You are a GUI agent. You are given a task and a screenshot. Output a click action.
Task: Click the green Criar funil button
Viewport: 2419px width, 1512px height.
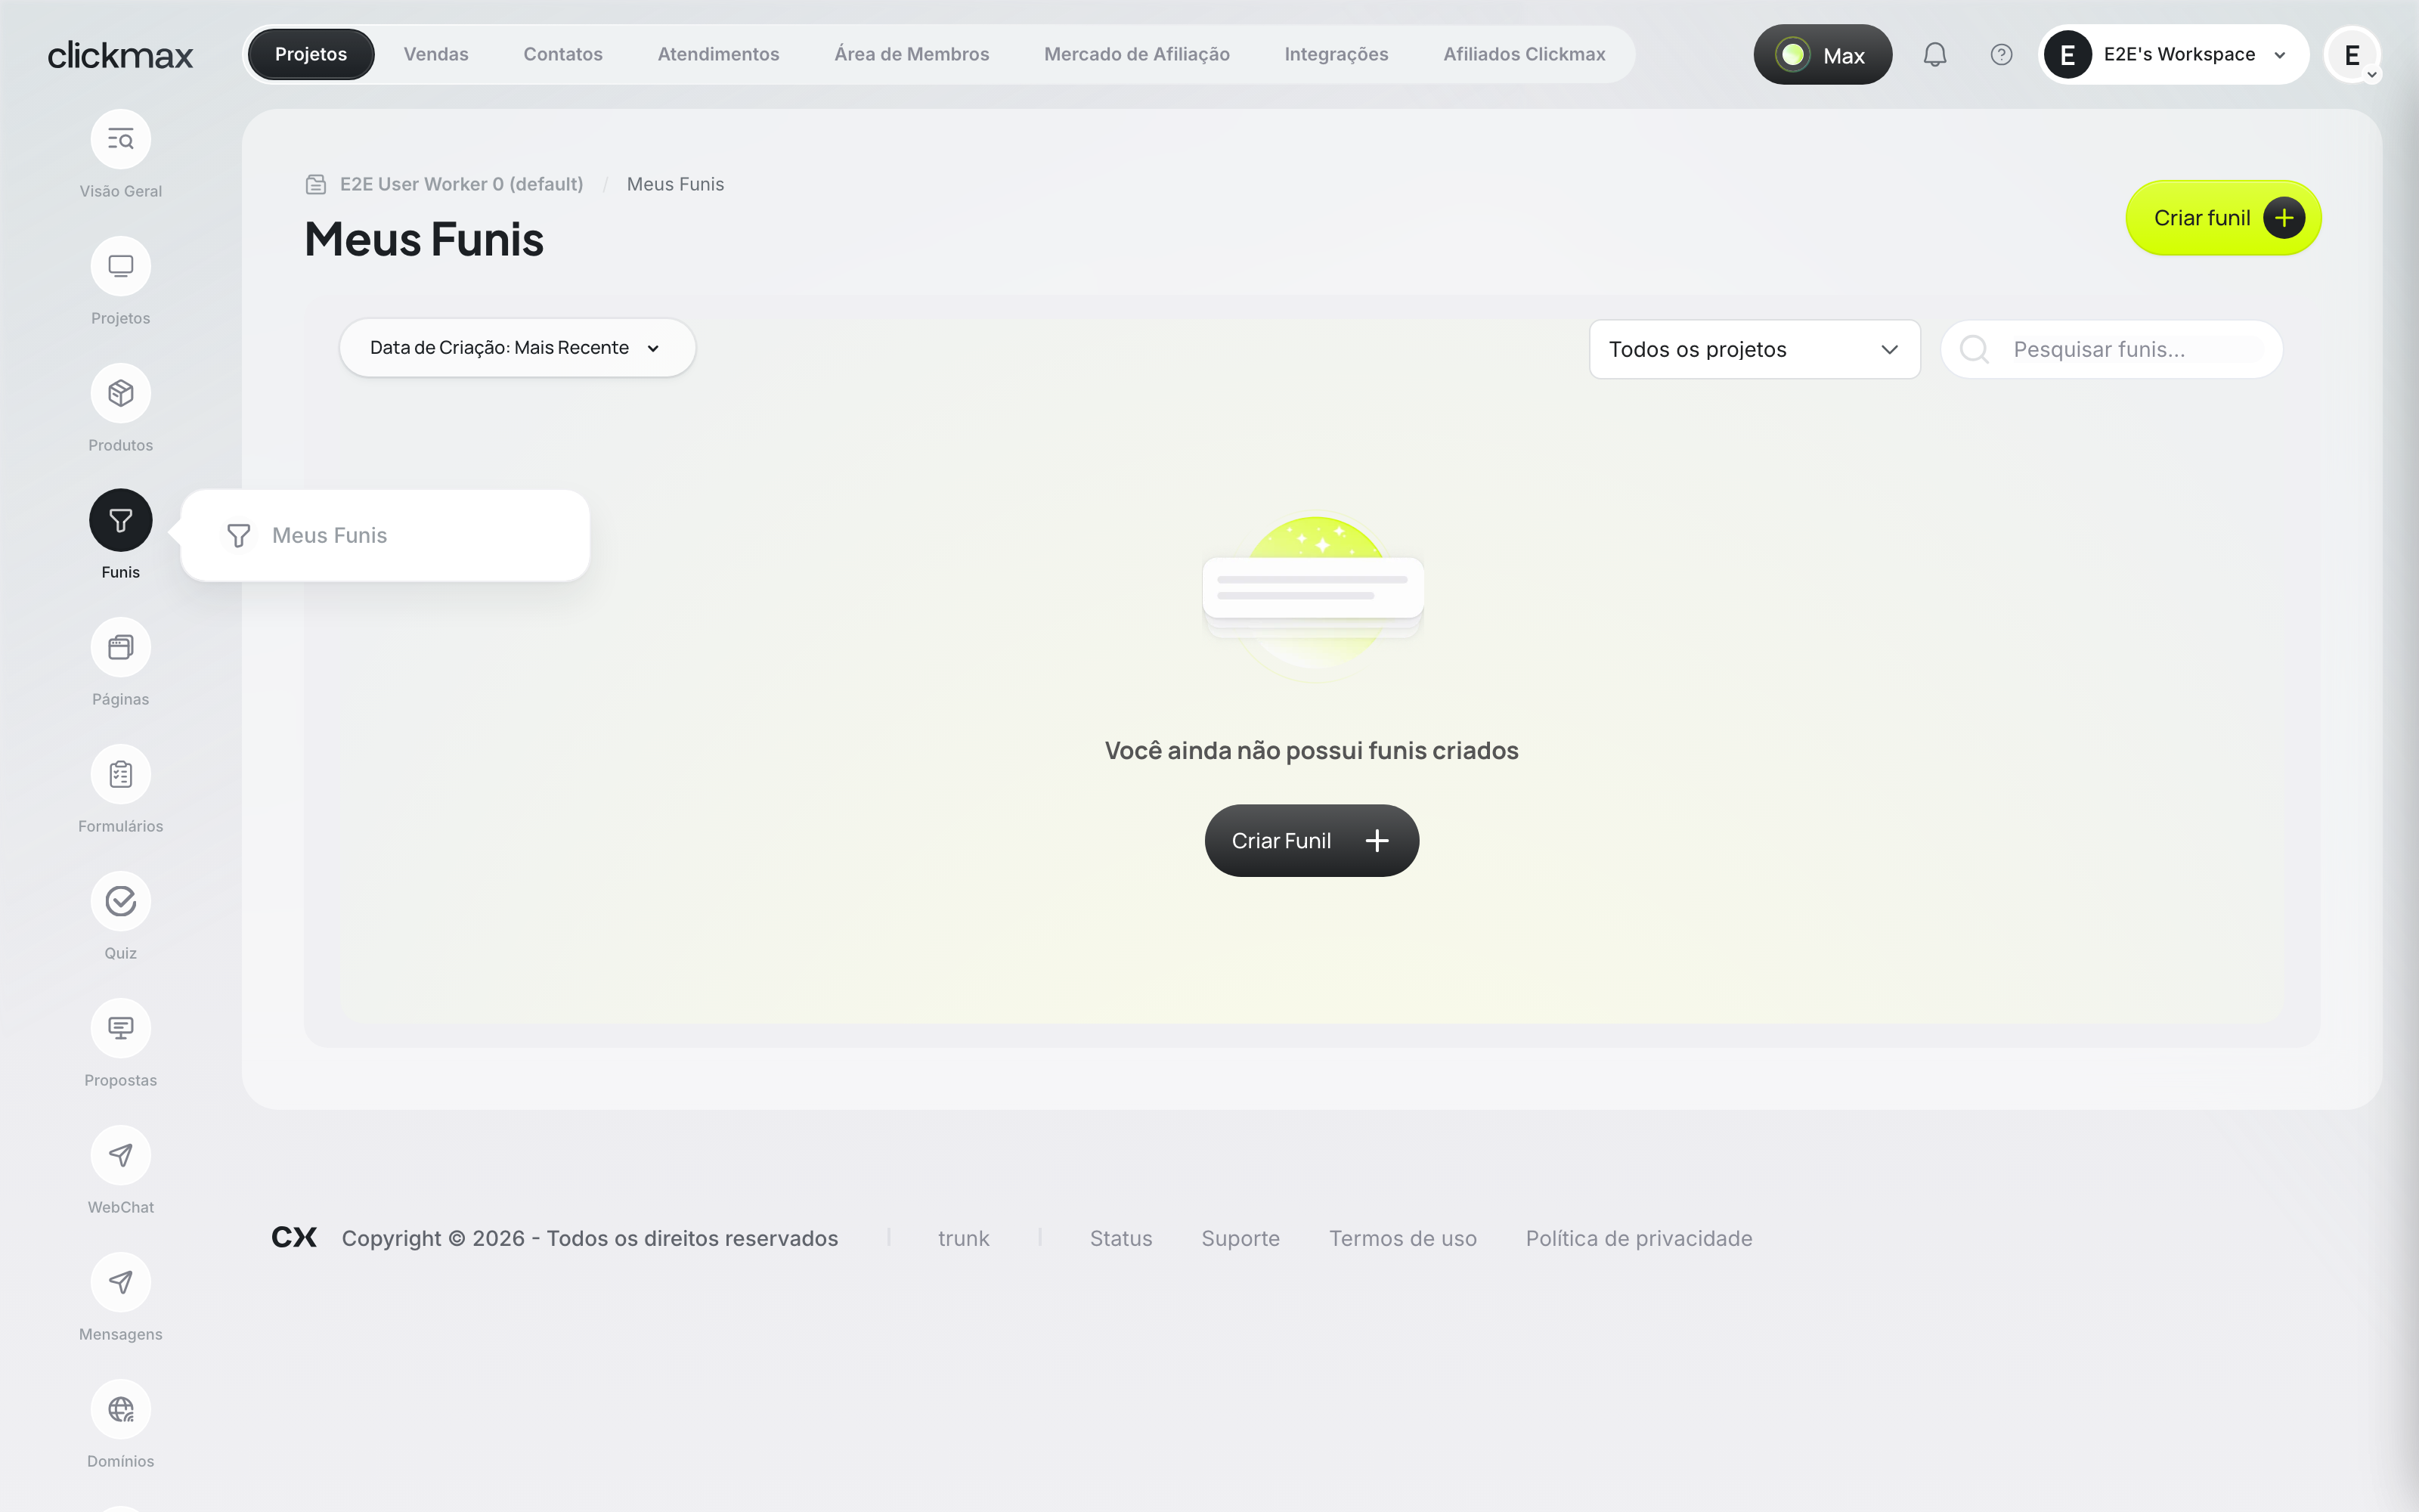coord(2223,218)
